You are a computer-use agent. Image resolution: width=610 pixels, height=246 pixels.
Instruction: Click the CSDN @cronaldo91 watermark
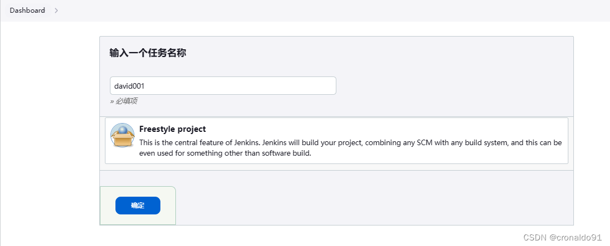(562, 238)
